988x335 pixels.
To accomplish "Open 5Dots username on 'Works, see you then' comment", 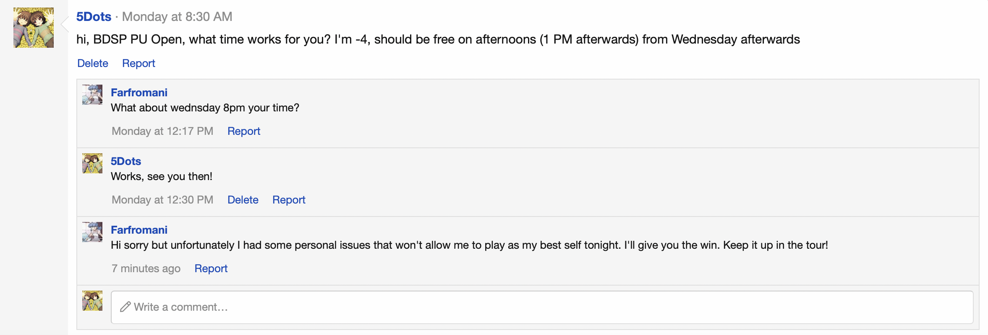I will tap(126, 161).
